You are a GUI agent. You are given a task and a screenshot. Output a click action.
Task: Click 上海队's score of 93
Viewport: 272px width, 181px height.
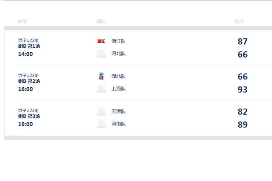click(x=243, y=90)
